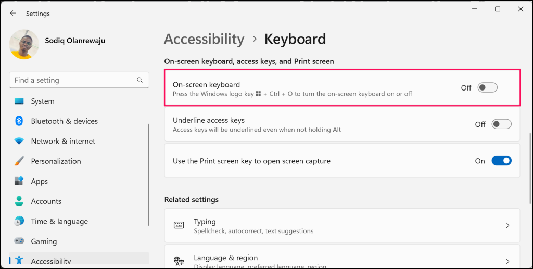Go to Gaming settings label in sidebar
This screenshot has height=269, width=533.
pos(44,241)
